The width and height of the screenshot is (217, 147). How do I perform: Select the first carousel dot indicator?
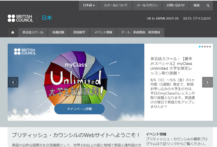click(x=200, y=47)
